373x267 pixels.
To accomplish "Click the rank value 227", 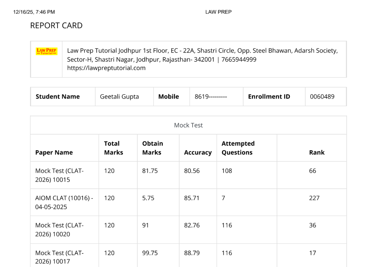I will coord(314,198).
